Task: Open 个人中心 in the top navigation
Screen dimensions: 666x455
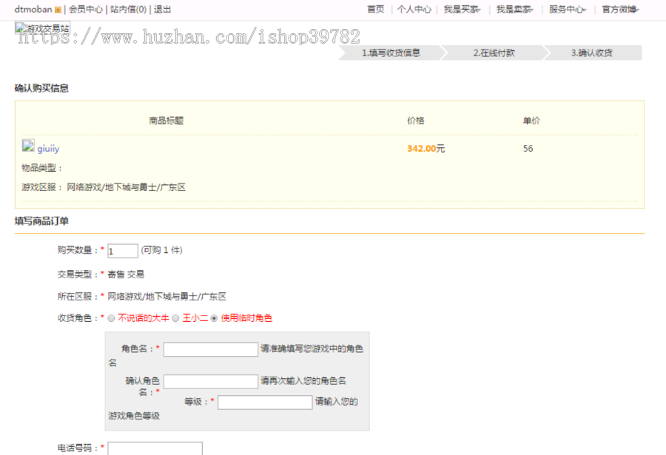Action: [414, 10]
